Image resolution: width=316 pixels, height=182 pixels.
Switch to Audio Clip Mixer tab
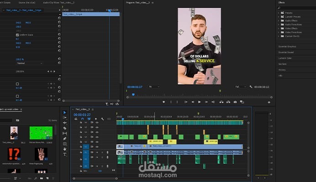pos(58,3)
